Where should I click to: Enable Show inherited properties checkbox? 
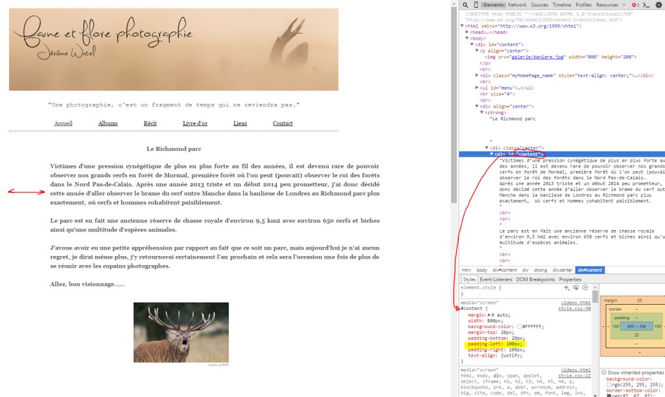pyautogui.click(x=603, y=372)
